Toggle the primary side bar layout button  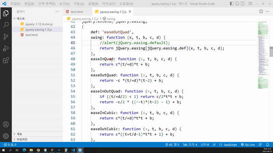click(232, 4)
